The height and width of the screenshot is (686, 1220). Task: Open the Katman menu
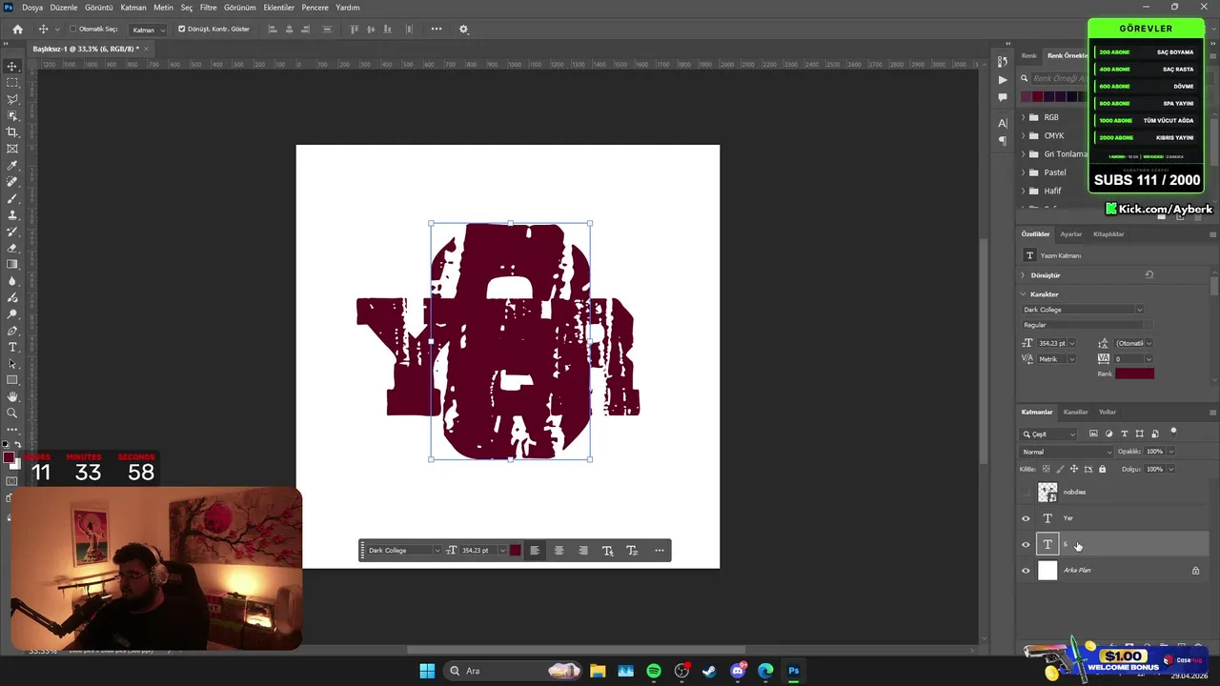point(133,8)
